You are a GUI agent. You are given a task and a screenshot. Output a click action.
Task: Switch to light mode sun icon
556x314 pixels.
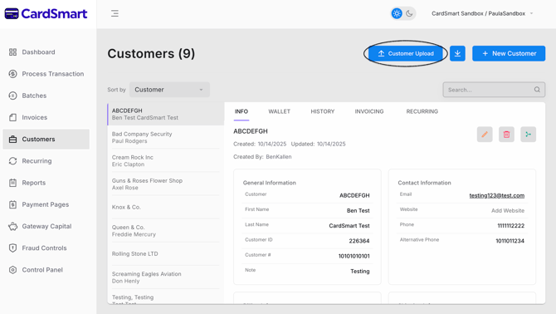coord(397,13)
